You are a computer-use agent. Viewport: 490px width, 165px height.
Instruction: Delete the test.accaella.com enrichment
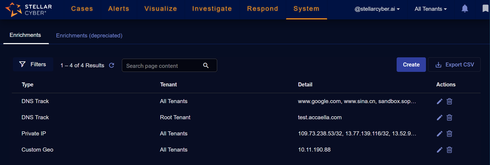(x=449, y=118)
